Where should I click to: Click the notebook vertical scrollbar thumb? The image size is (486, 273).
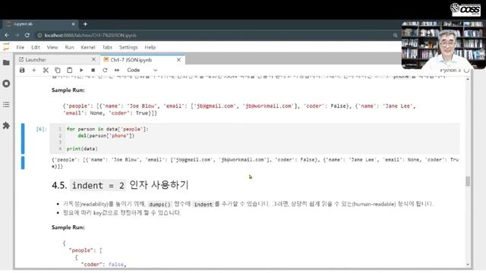[468, 181]
